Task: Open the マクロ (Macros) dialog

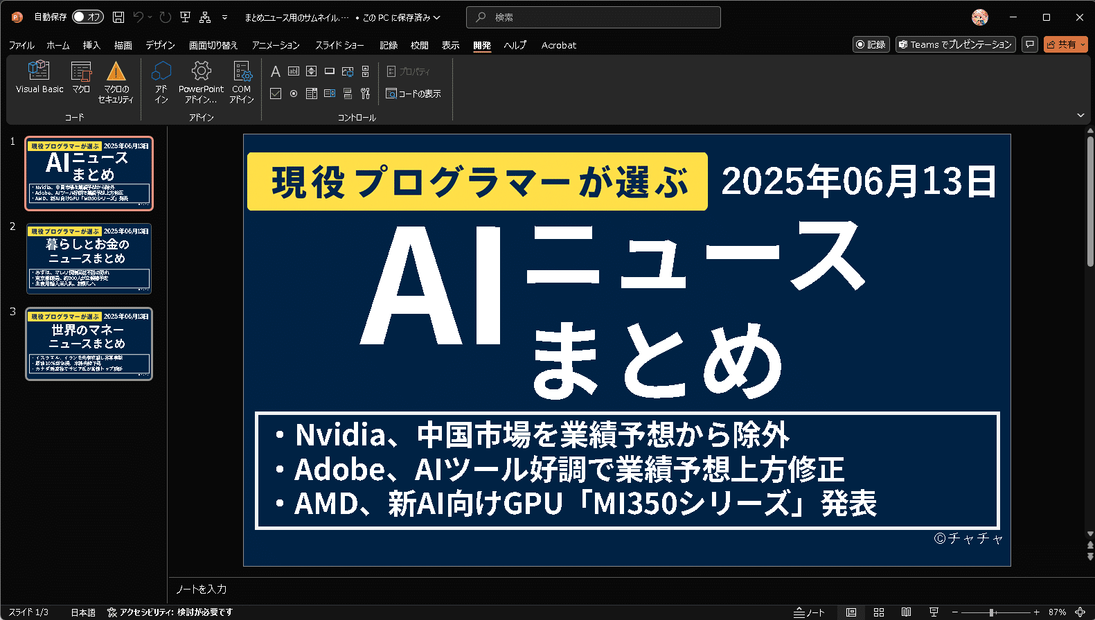Action: [81, 78]
